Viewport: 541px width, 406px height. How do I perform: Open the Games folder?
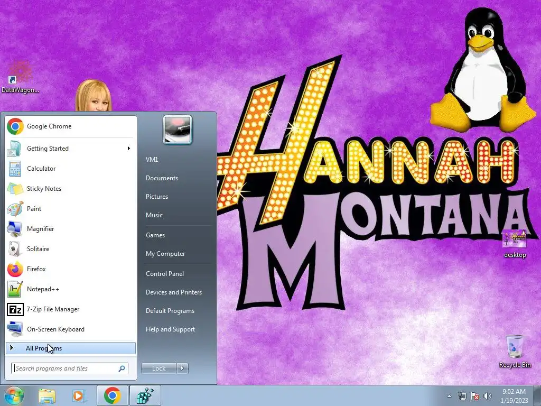point(155,235)
